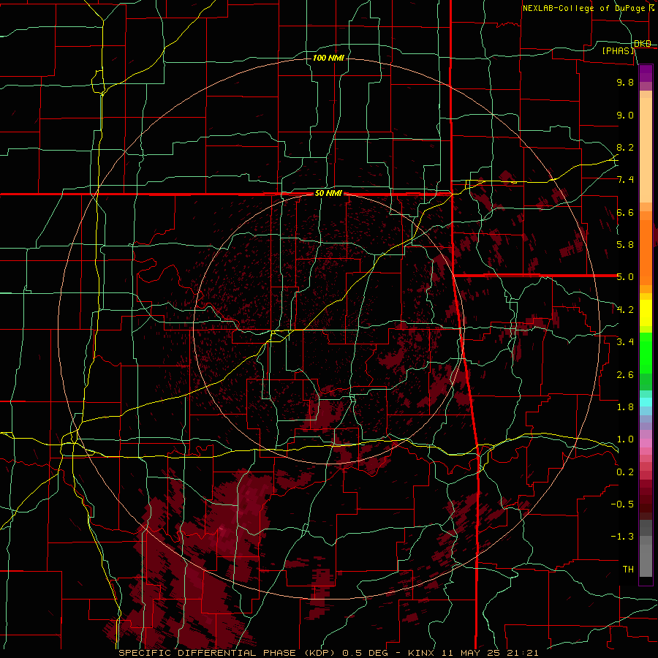
Task: Click the 1.8 value on the color scale
Action: [625, 407]
